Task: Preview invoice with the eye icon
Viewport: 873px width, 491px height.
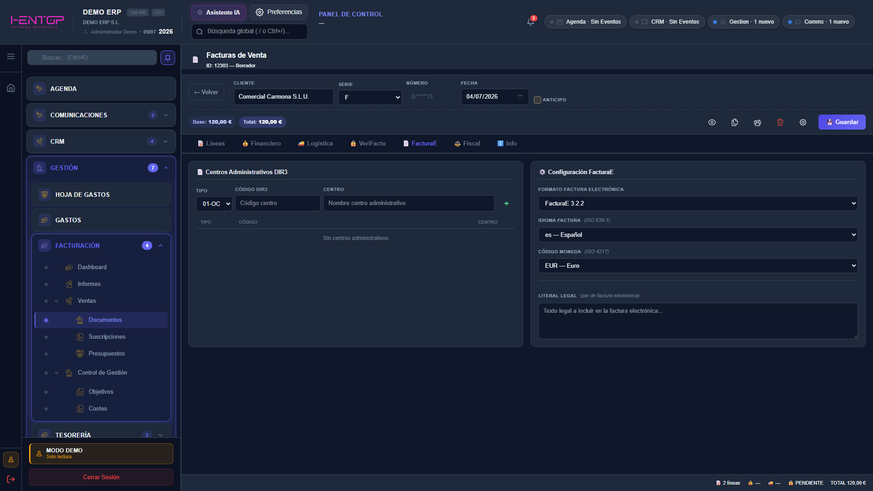Action: [712, 122]
